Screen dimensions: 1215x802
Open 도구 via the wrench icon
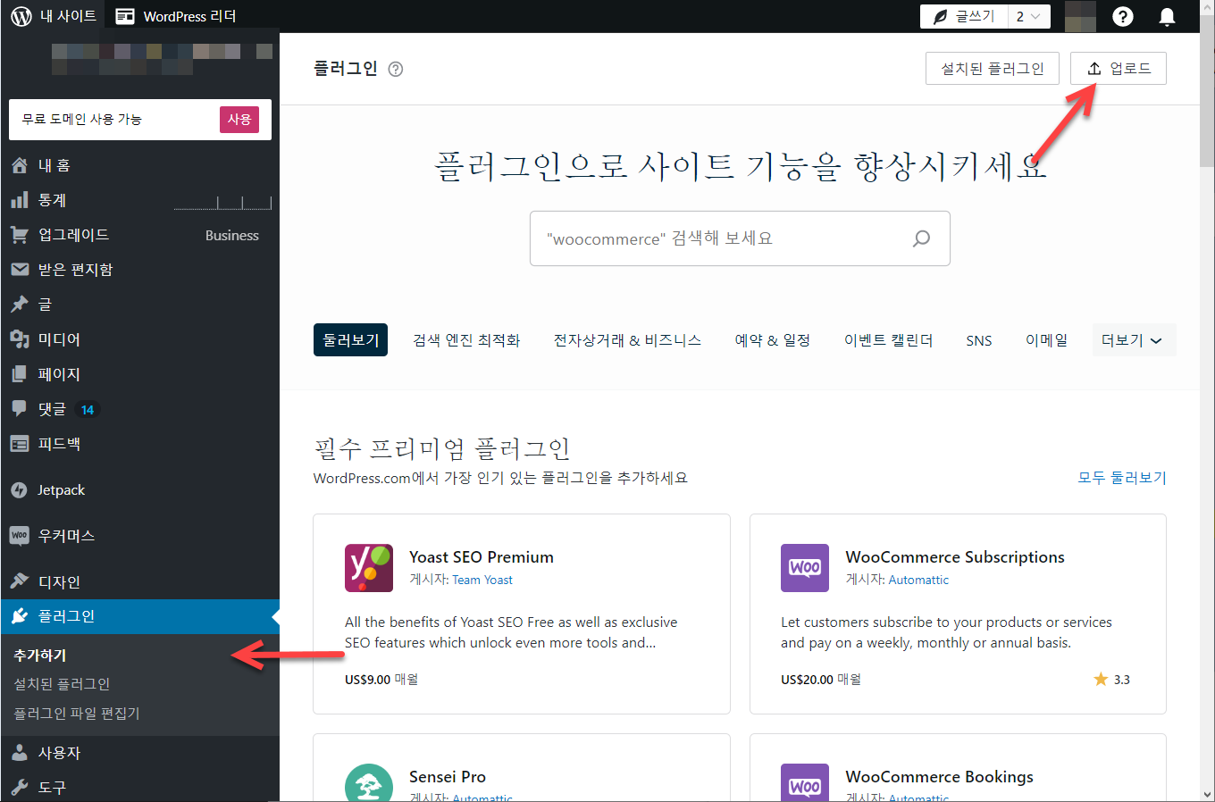[20, 787]
